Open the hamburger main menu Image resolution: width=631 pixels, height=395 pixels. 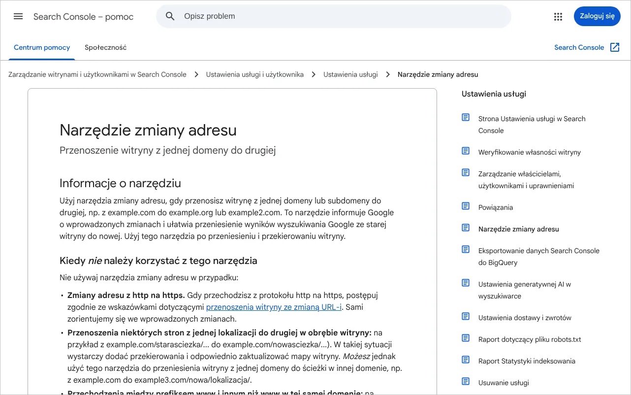(18, 16)
